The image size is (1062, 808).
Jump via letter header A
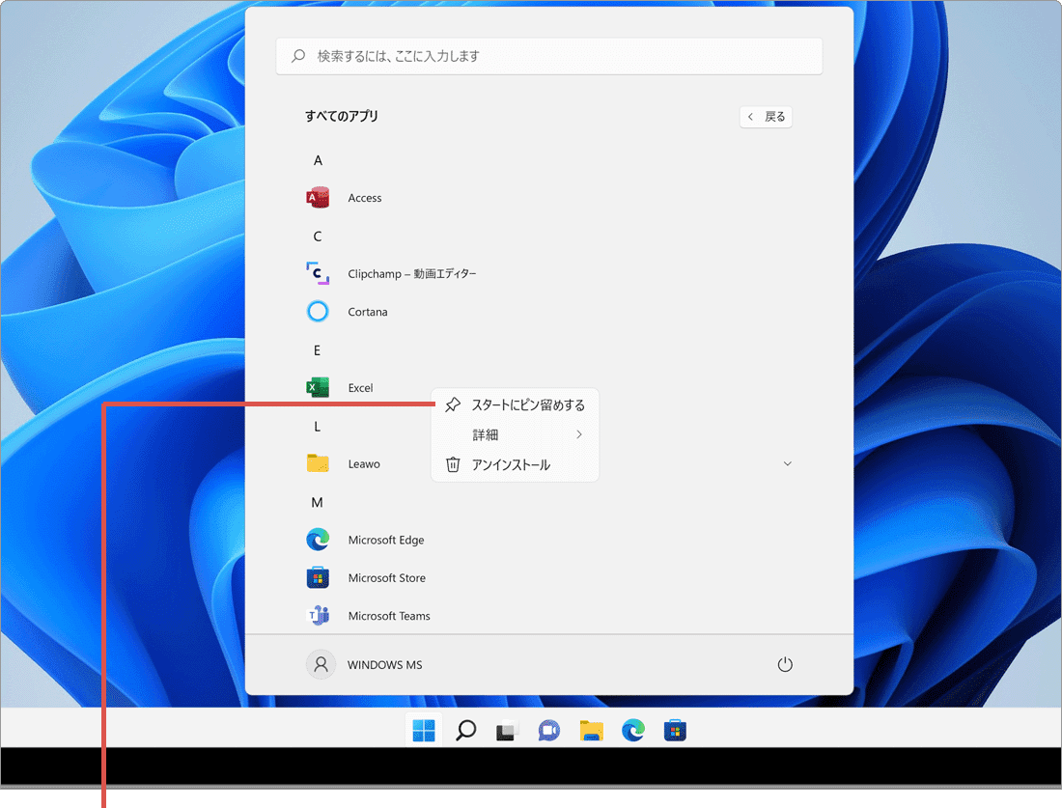[318, 160]
